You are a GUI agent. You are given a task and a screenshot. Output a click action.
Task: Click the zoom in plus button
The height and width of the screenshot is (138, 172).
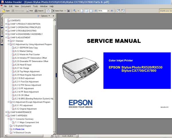coord(112,11)
